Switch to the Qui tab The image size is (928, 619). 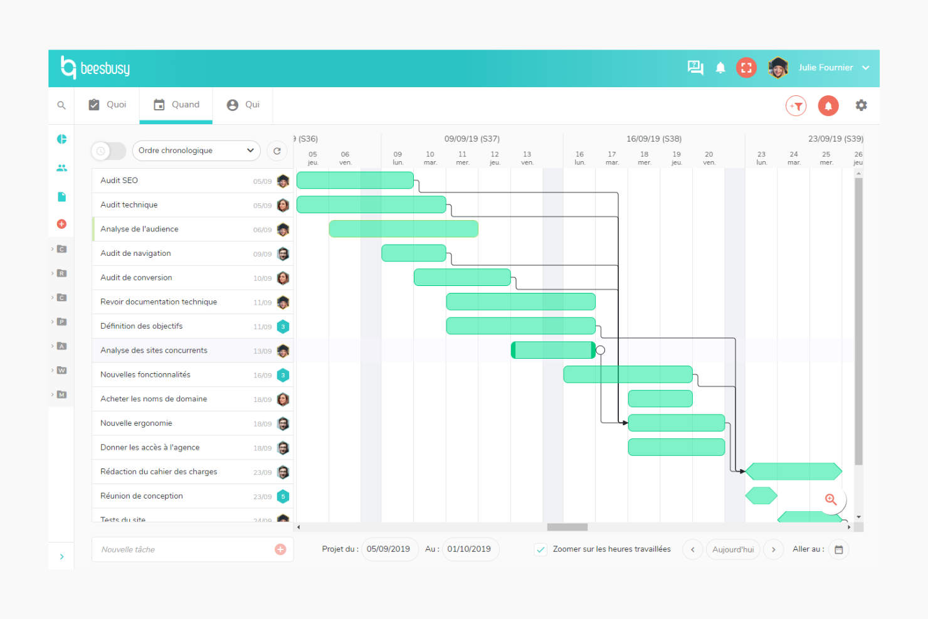tap(243, 105)
